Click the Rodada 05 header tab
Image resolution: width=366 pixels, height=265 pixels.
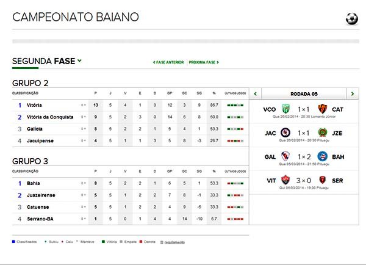(x=304, y=93)
